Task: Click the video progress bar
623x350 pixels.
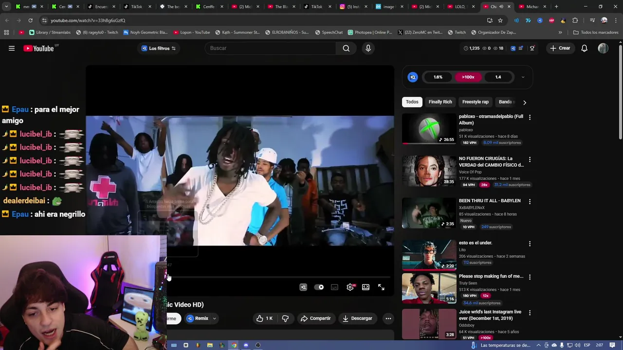Action: pos(278,277)
